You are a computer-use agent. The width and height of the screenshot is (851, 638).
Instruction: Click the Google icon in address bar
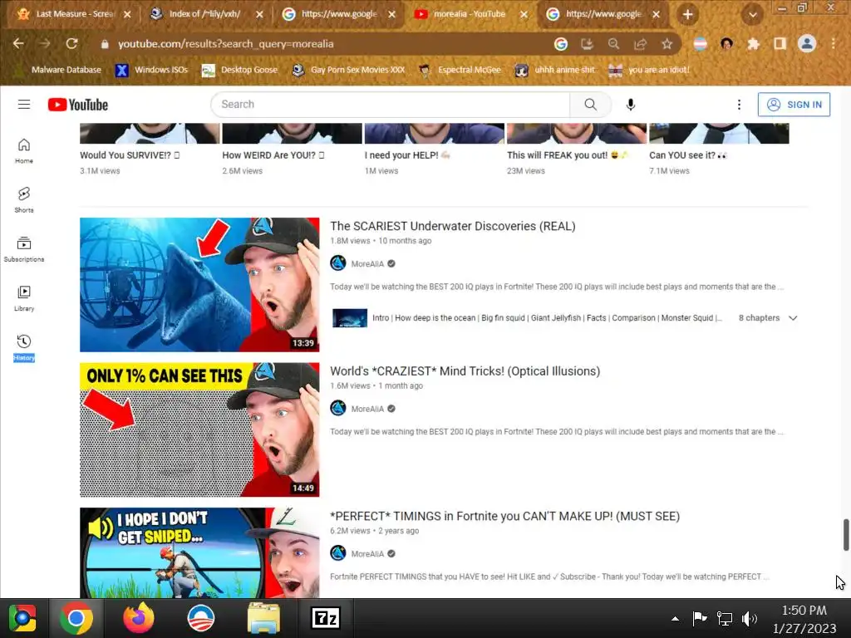pos(561,44)
